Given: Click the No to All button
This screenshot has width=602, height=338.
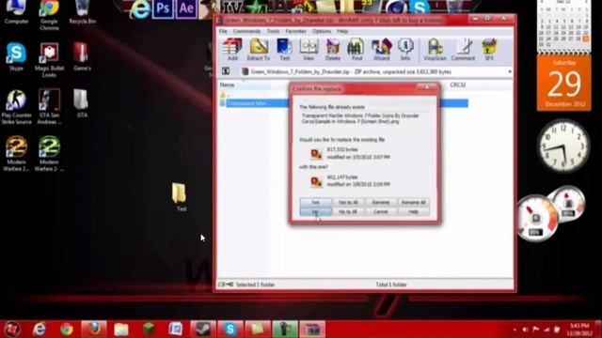Looking at the screenshot, I should (x=348, y=211).
